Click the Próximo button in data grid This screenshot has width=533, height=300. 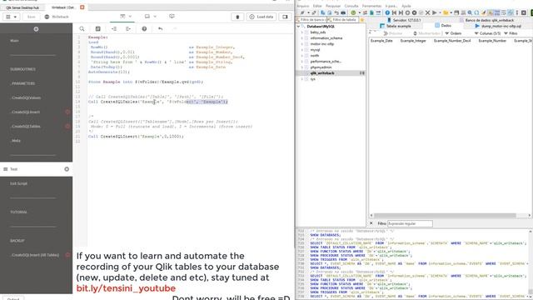[x=393, y=33]
